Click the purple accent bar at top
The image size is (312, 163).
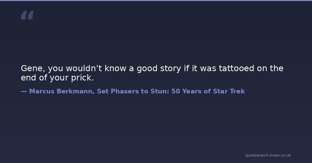coord(156,1)
